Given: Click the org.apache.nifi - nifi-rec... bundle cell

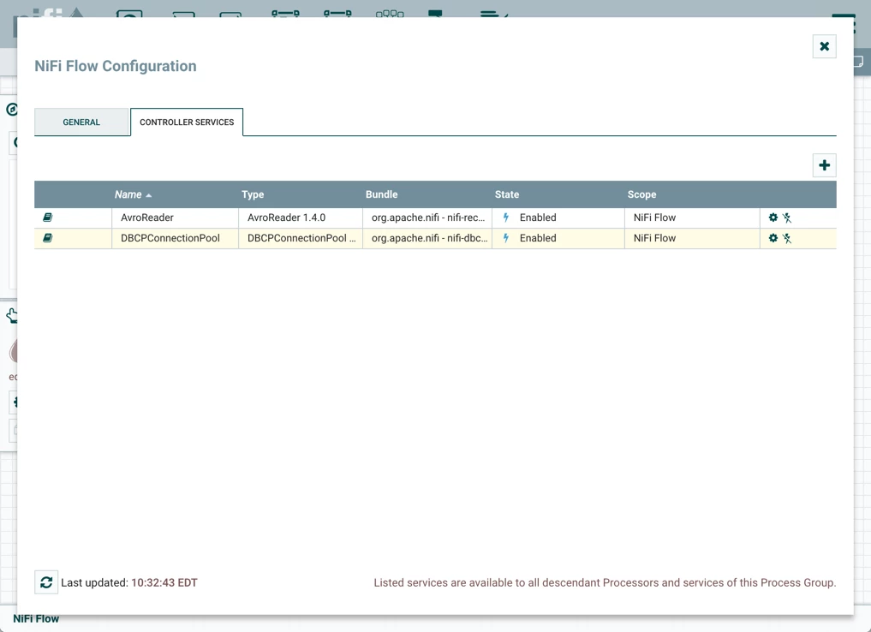Looking at the screenshot, I should click(x=427, y=218).
